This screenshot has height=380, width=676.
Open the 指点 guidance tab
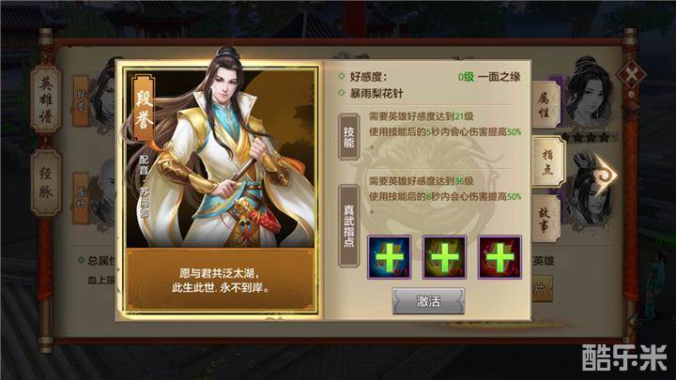point(548,161)
